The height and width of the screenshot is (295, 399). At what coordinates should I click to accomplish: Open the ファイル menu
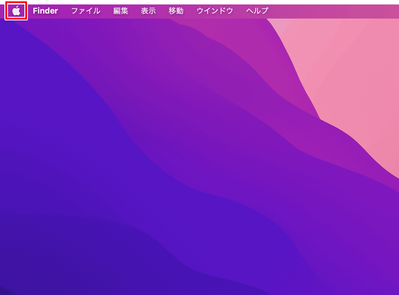point(86,11)
